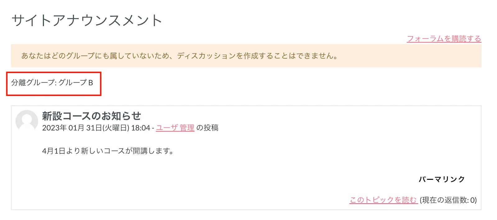
Task: Click the サイトアナウンスメント page heading
Action: click(x=87, y=20)
